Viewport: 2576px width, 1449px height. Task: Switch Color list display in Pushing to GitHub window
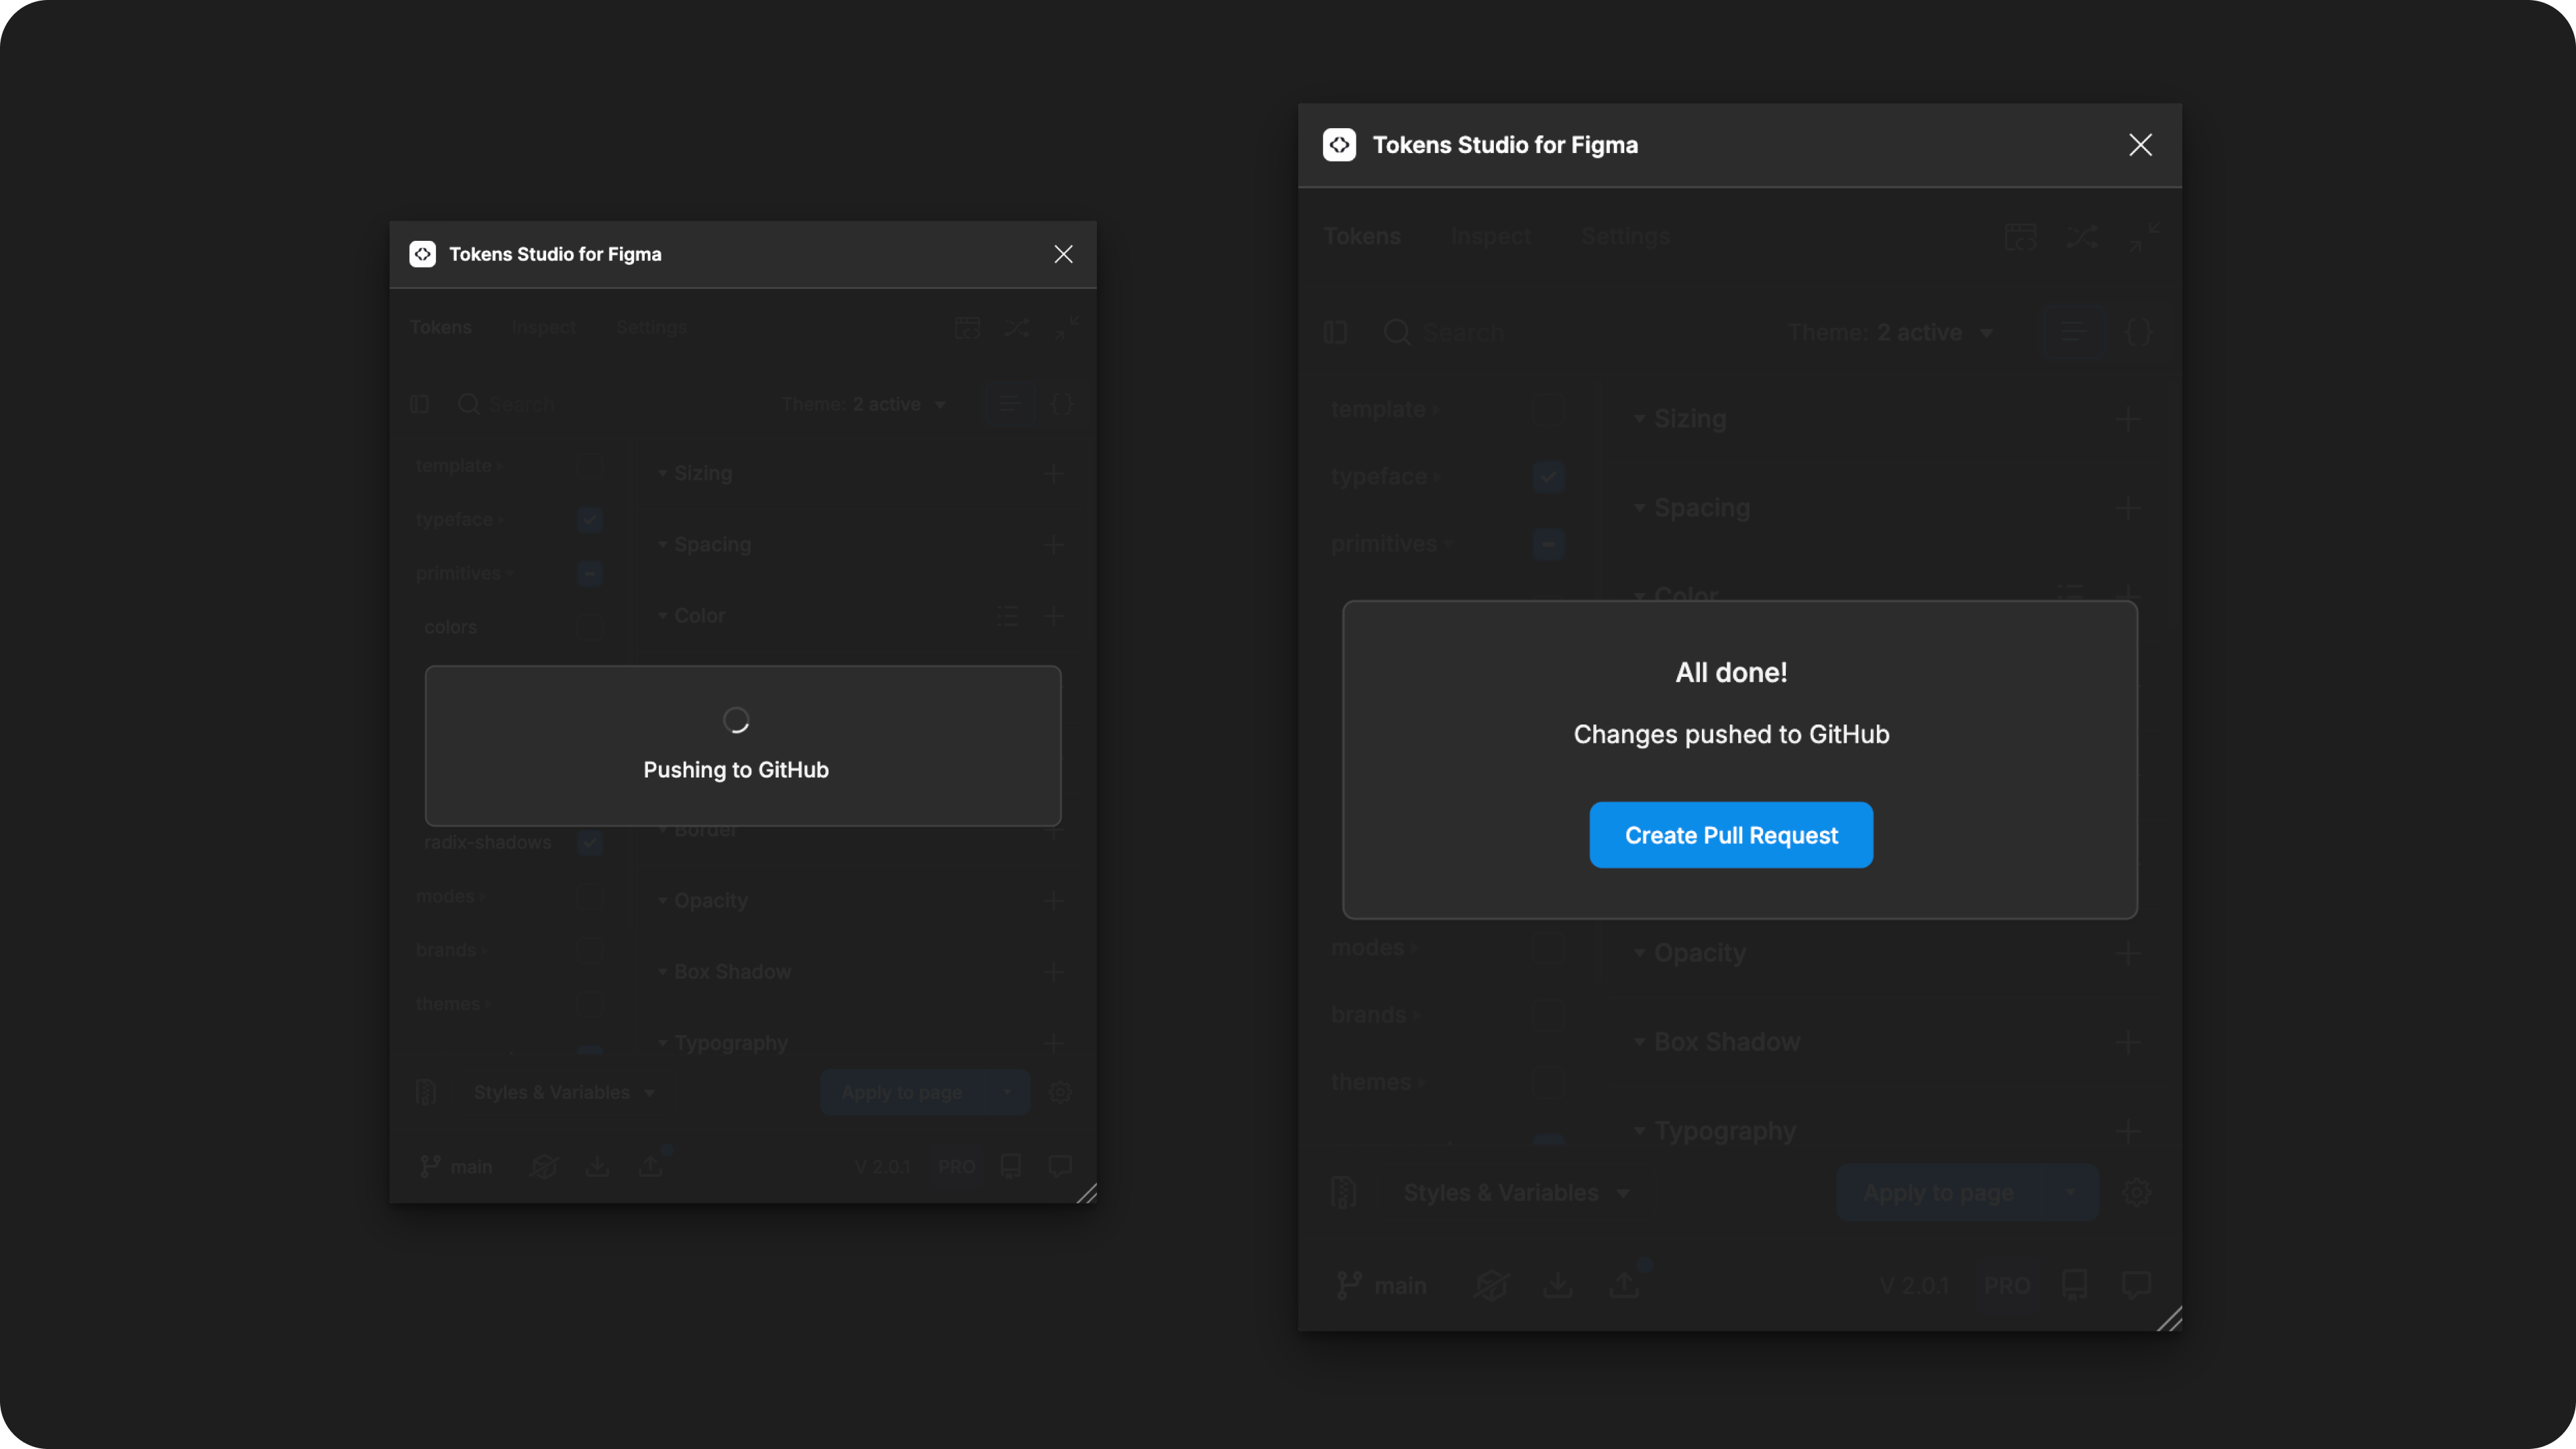click(x=1007, y=615)
